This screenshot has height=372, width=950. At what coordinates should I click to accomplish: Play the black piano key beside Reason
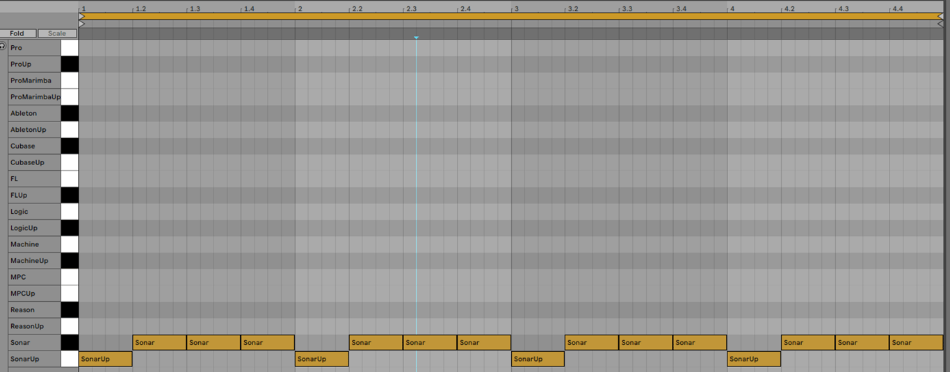click(70, 310)
